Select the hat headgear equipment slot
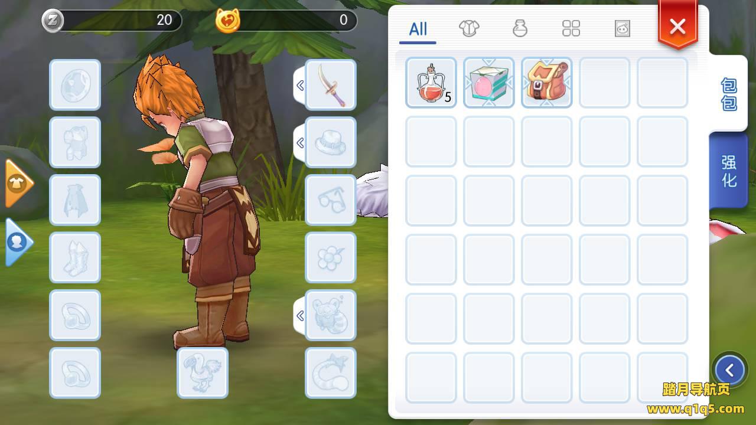The height and width of the screenshot is (425, 756). [331, 142]
